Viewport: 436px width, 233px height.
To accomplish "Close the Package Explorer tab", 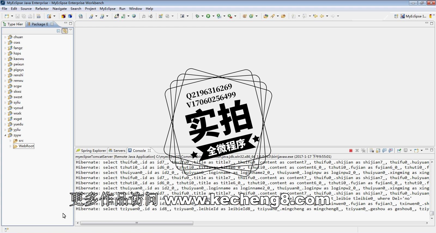I will (52, 24).
